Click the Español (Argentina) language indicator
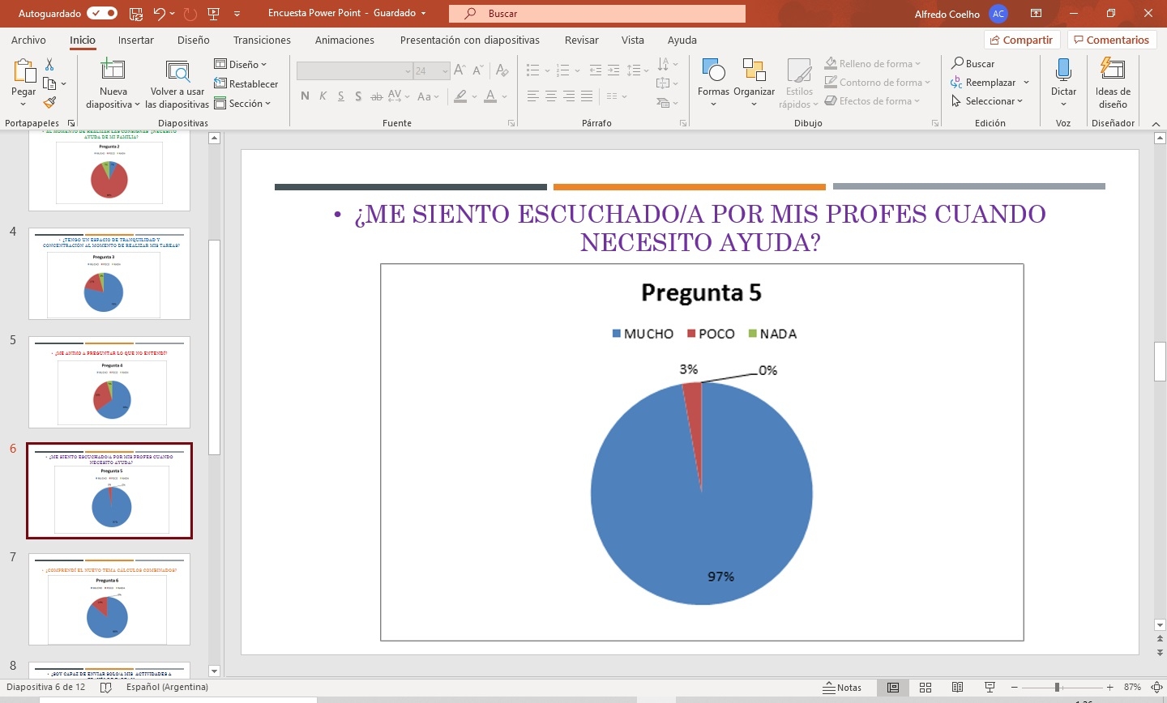 pyautogui.click(x=167, y=687)
